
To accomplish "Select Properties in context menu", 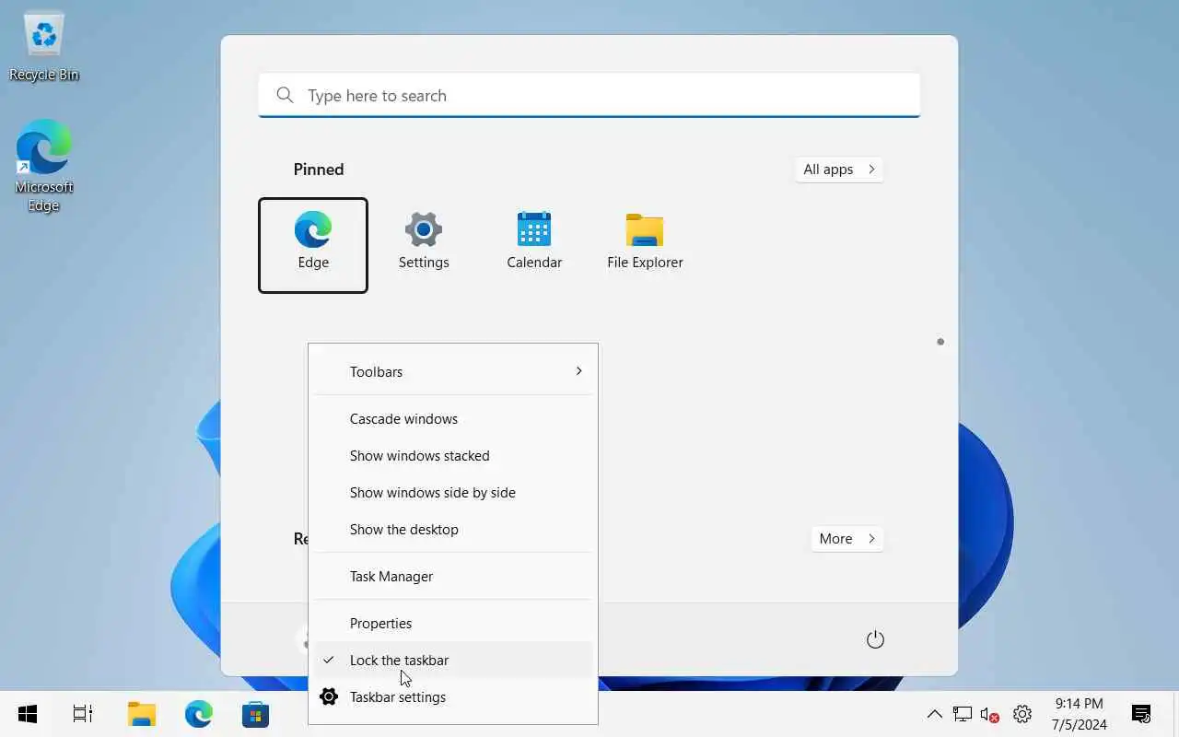I will point(453,623).
